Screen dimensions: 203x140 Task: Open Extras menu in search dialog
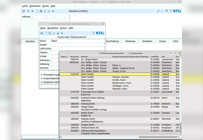[x=63, y=28]
